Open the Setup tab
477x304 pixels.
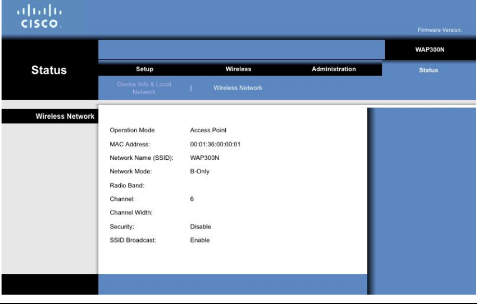145,69
